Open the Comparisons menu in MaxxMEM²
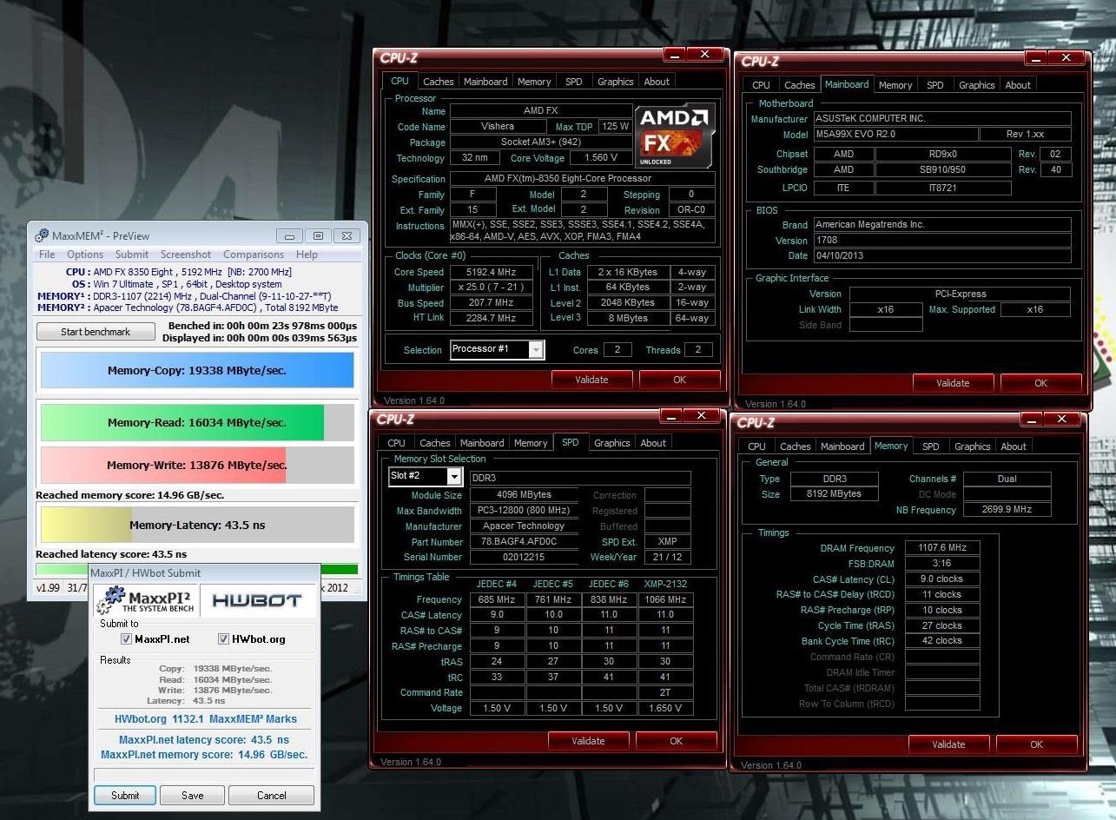Viewport: 1116px width, 820px height. pyautogui.click(x=254, y=255)
